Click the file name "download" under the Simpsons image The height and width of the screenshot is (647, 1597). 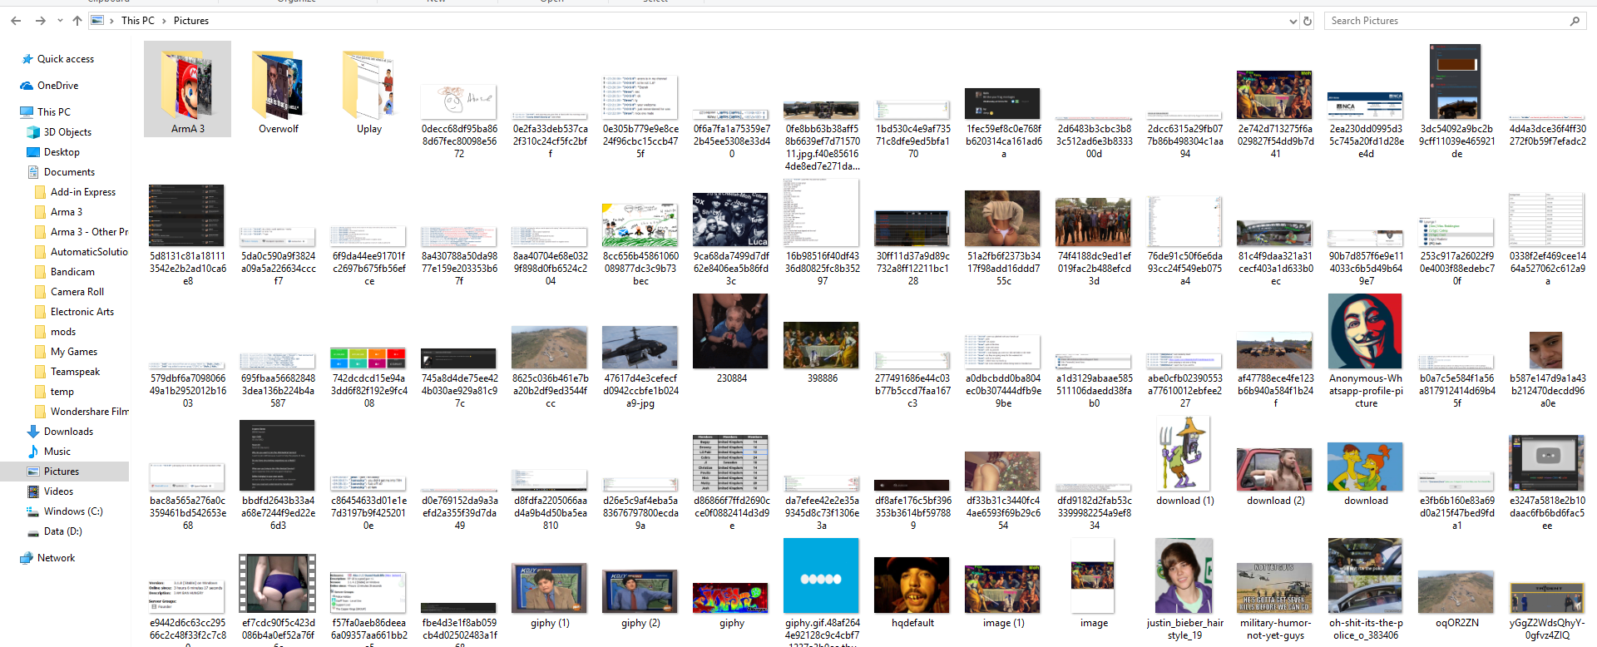[x=1366, y=501]
